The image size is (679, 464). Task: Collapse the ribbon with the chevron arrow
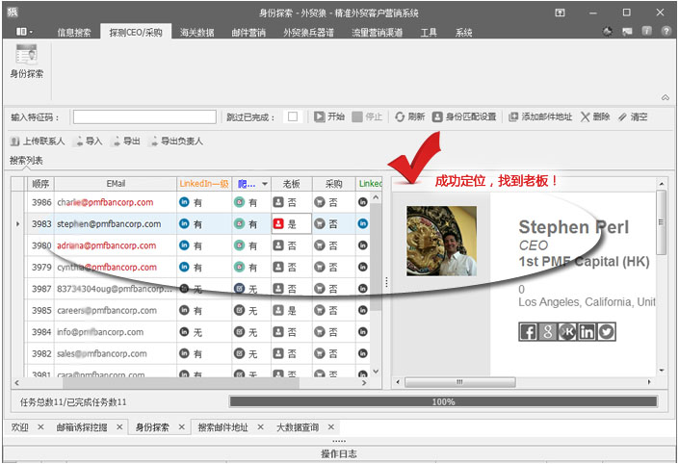coord(665,97)
